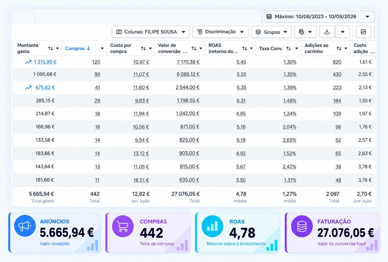This screenshot has height=262, width=388.
Task: Open the 475,62 € spend link
Action: click(45, 87)
